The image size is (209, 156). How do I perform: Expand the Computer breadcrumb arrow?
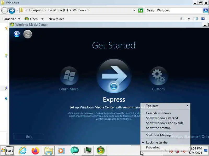pyautogui.click(x=46, y=10)
